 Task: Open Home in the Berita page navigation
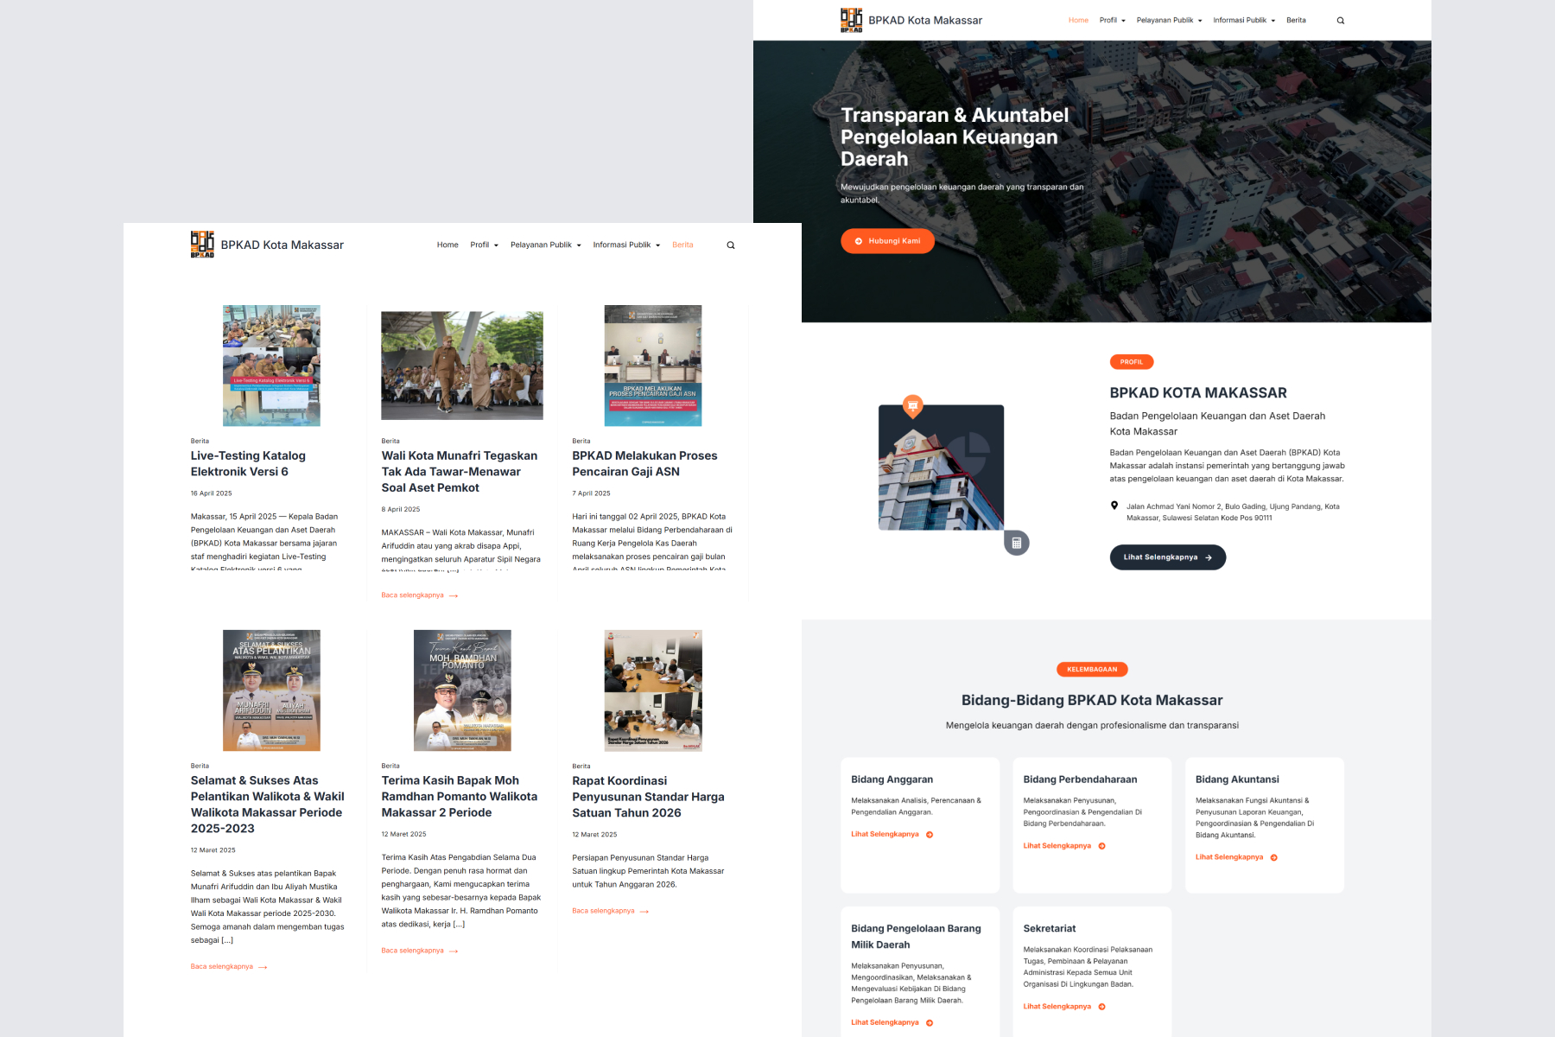pyautogui.click(x=447, y=245)
